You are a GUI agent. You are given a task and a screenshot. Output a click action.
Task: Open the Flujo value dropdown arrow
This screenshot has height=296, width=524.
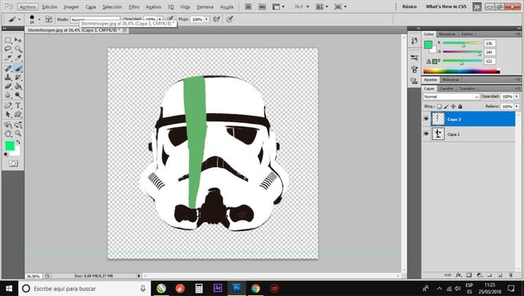pyautogui.click(x=206, y=20)
